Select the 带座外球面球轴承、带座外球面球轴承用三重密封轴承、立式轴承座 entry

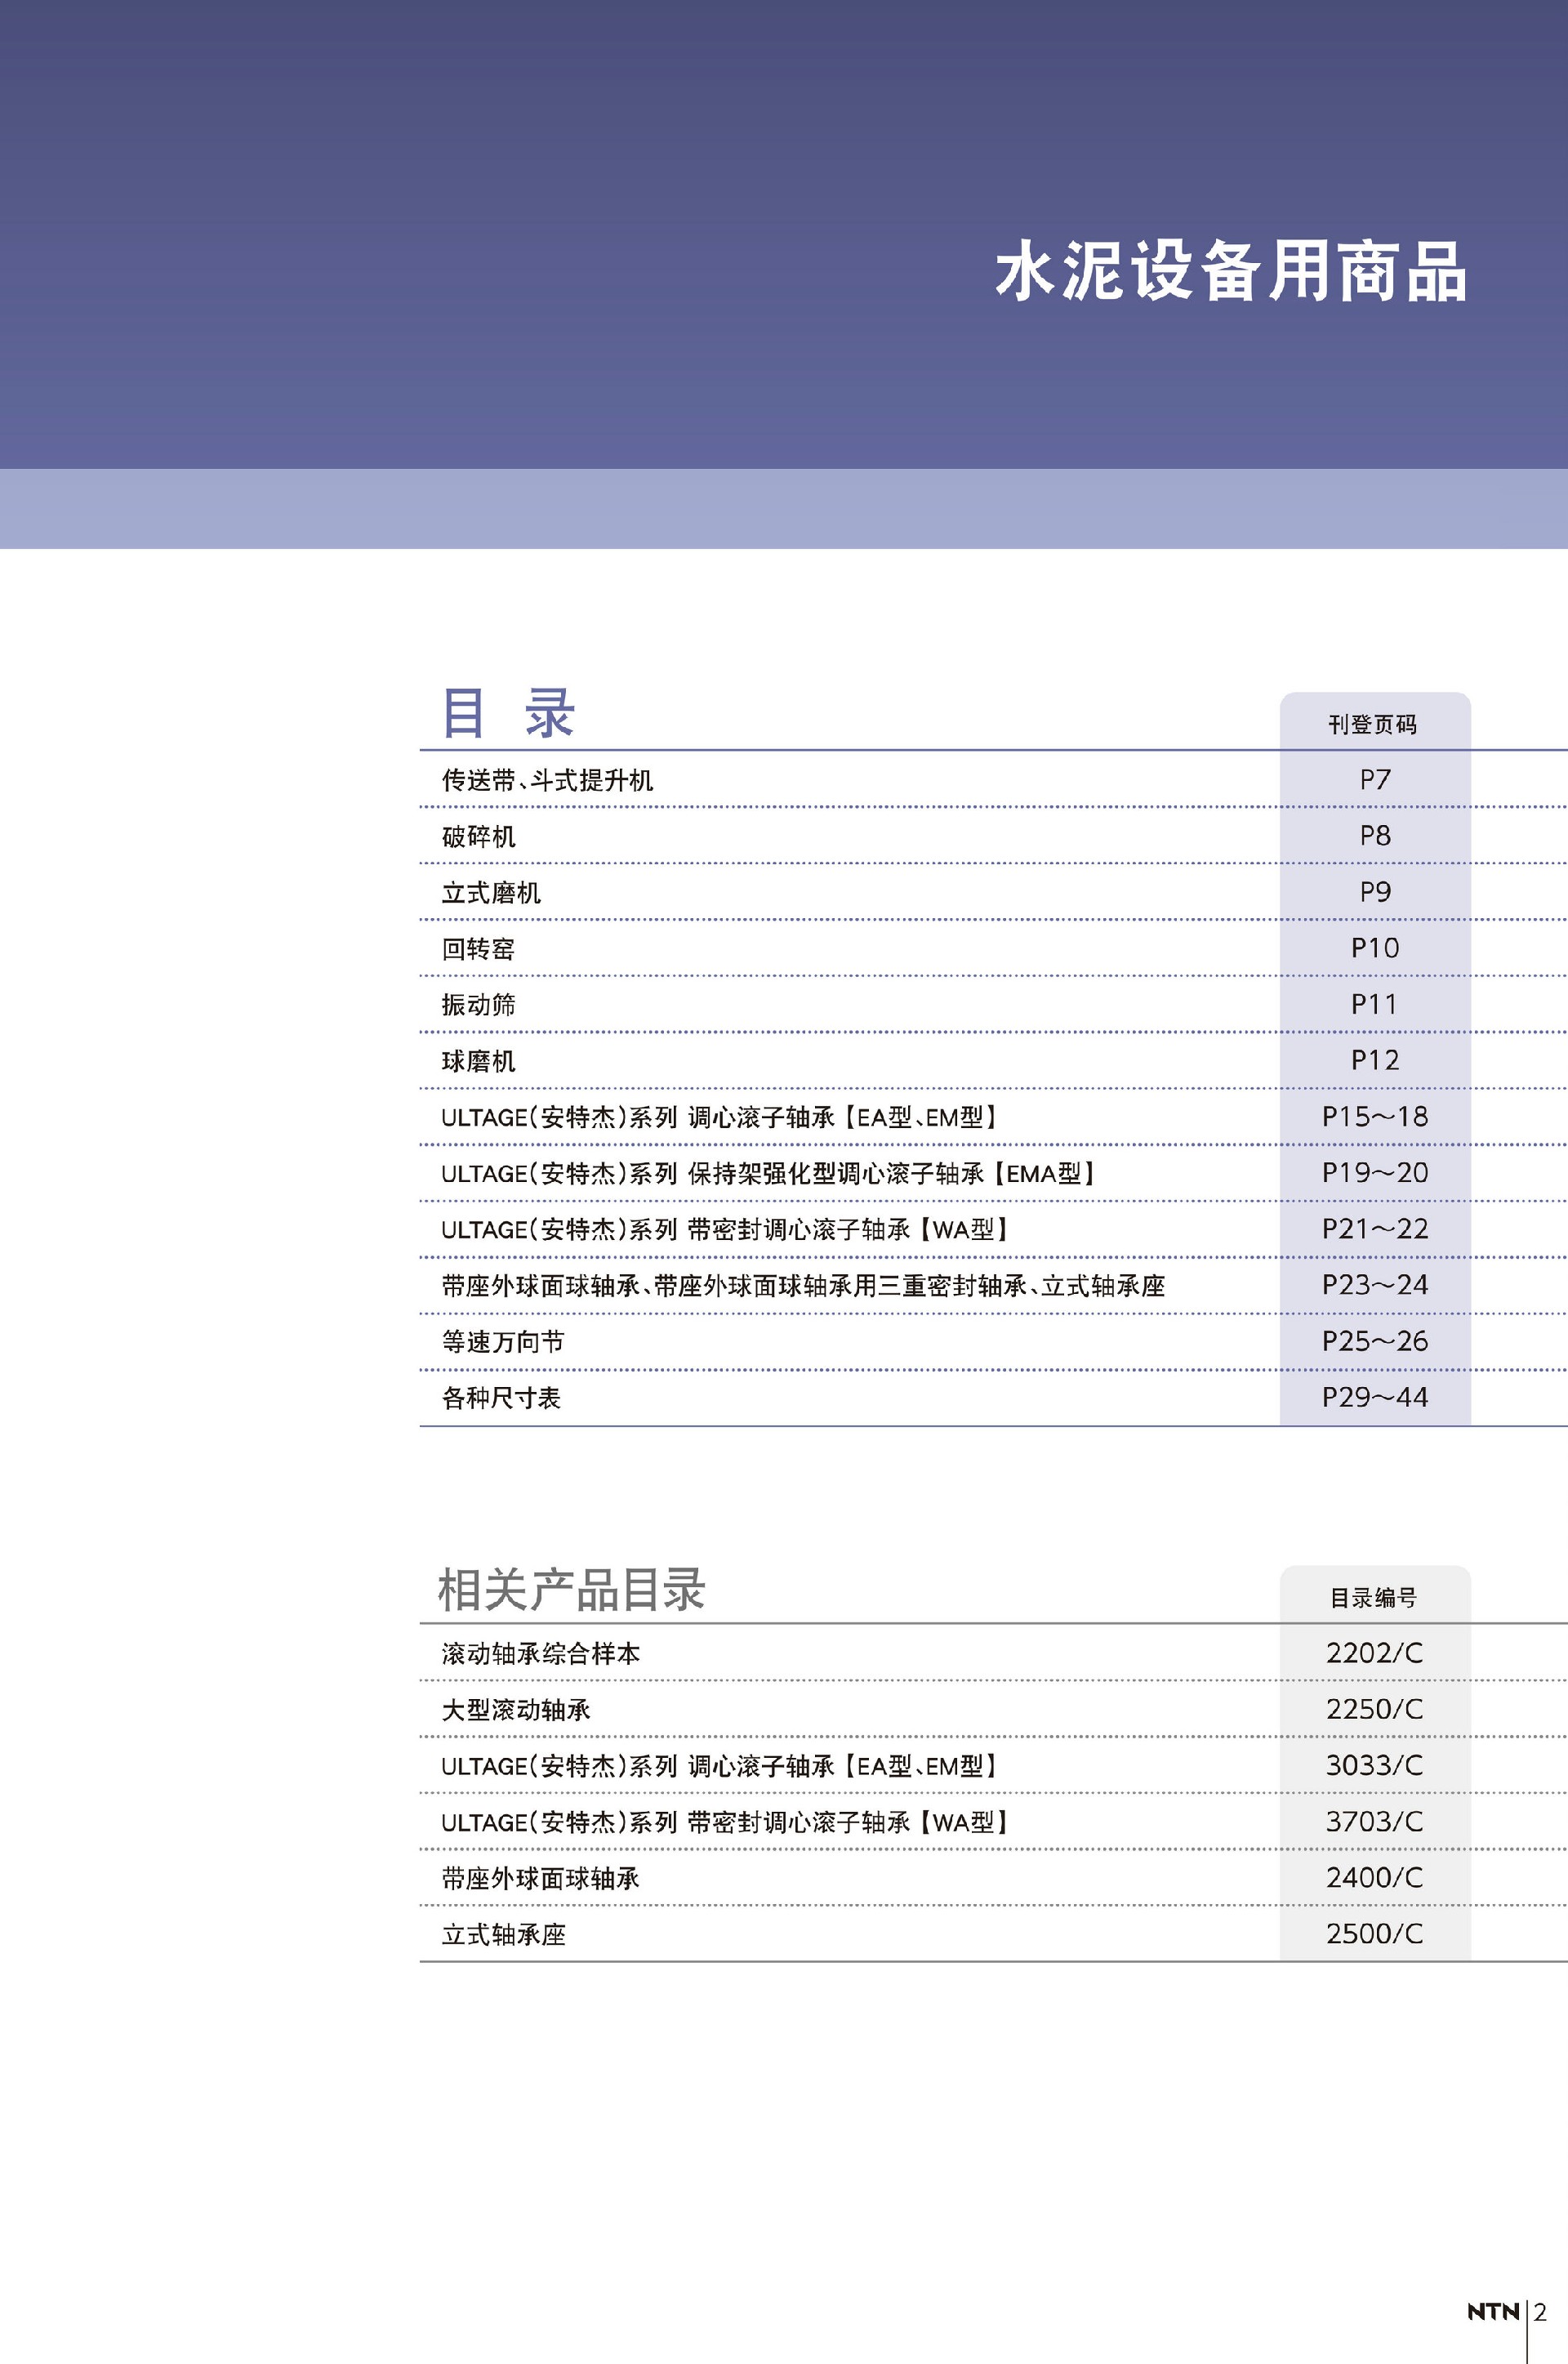804,1284
